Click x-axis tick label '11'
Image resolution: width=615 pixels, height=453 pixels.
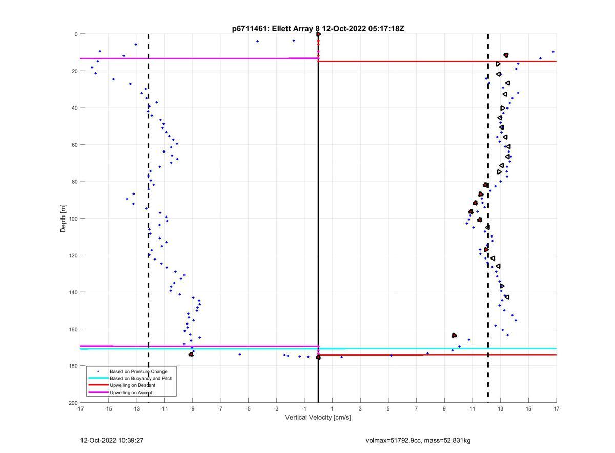(x=473, y=408)
